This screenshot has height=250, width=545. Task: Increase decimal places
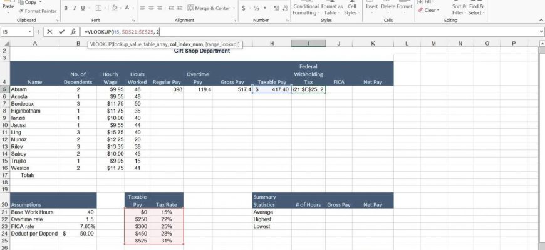[276, 8]
